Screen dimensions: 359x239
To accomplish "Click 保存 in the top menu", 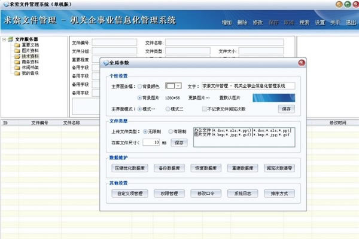I will [273, 23].
